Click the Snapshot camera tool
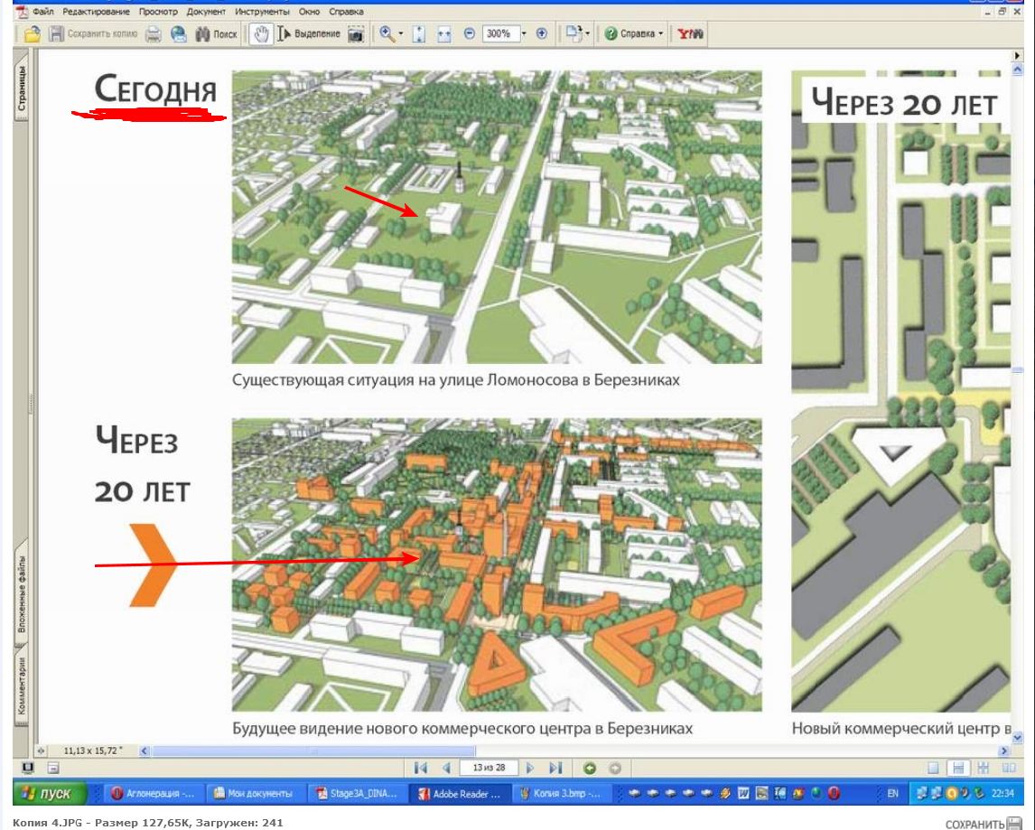This screenshot has height=830, width=1035. pos(356,33)
